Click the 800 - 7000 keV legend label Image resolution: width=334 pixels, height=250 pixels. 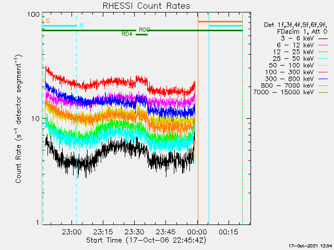(x=288, y=85)
